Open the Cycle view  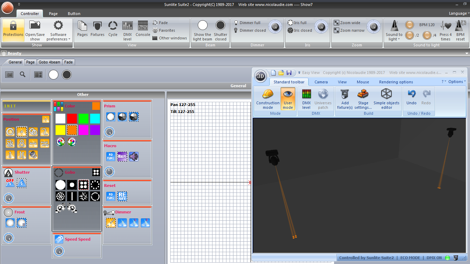113,29
